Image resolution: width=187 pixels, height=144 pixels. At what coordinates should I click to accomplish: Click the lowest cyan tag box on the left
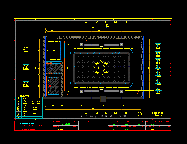26,83
